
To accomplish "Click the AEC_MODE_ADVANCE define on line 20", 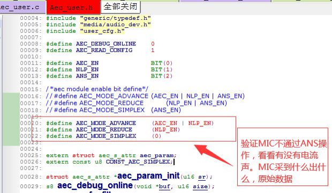I will (106, 123).
